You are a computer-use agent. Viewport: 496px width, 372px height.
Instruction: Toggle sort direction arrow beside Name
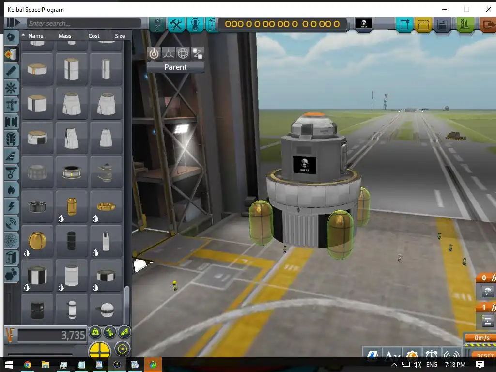[23, 35]
